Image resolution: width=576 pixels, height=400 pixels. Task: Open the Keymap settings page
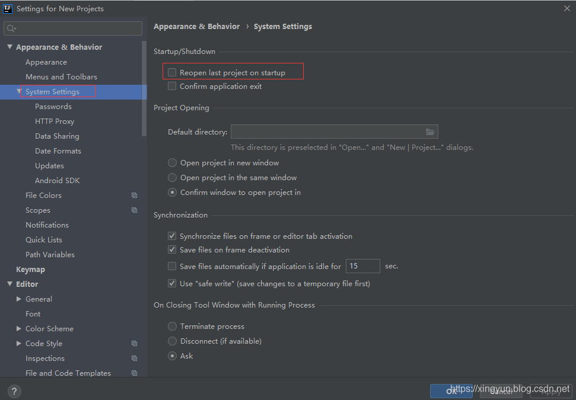tap(30, 270)
